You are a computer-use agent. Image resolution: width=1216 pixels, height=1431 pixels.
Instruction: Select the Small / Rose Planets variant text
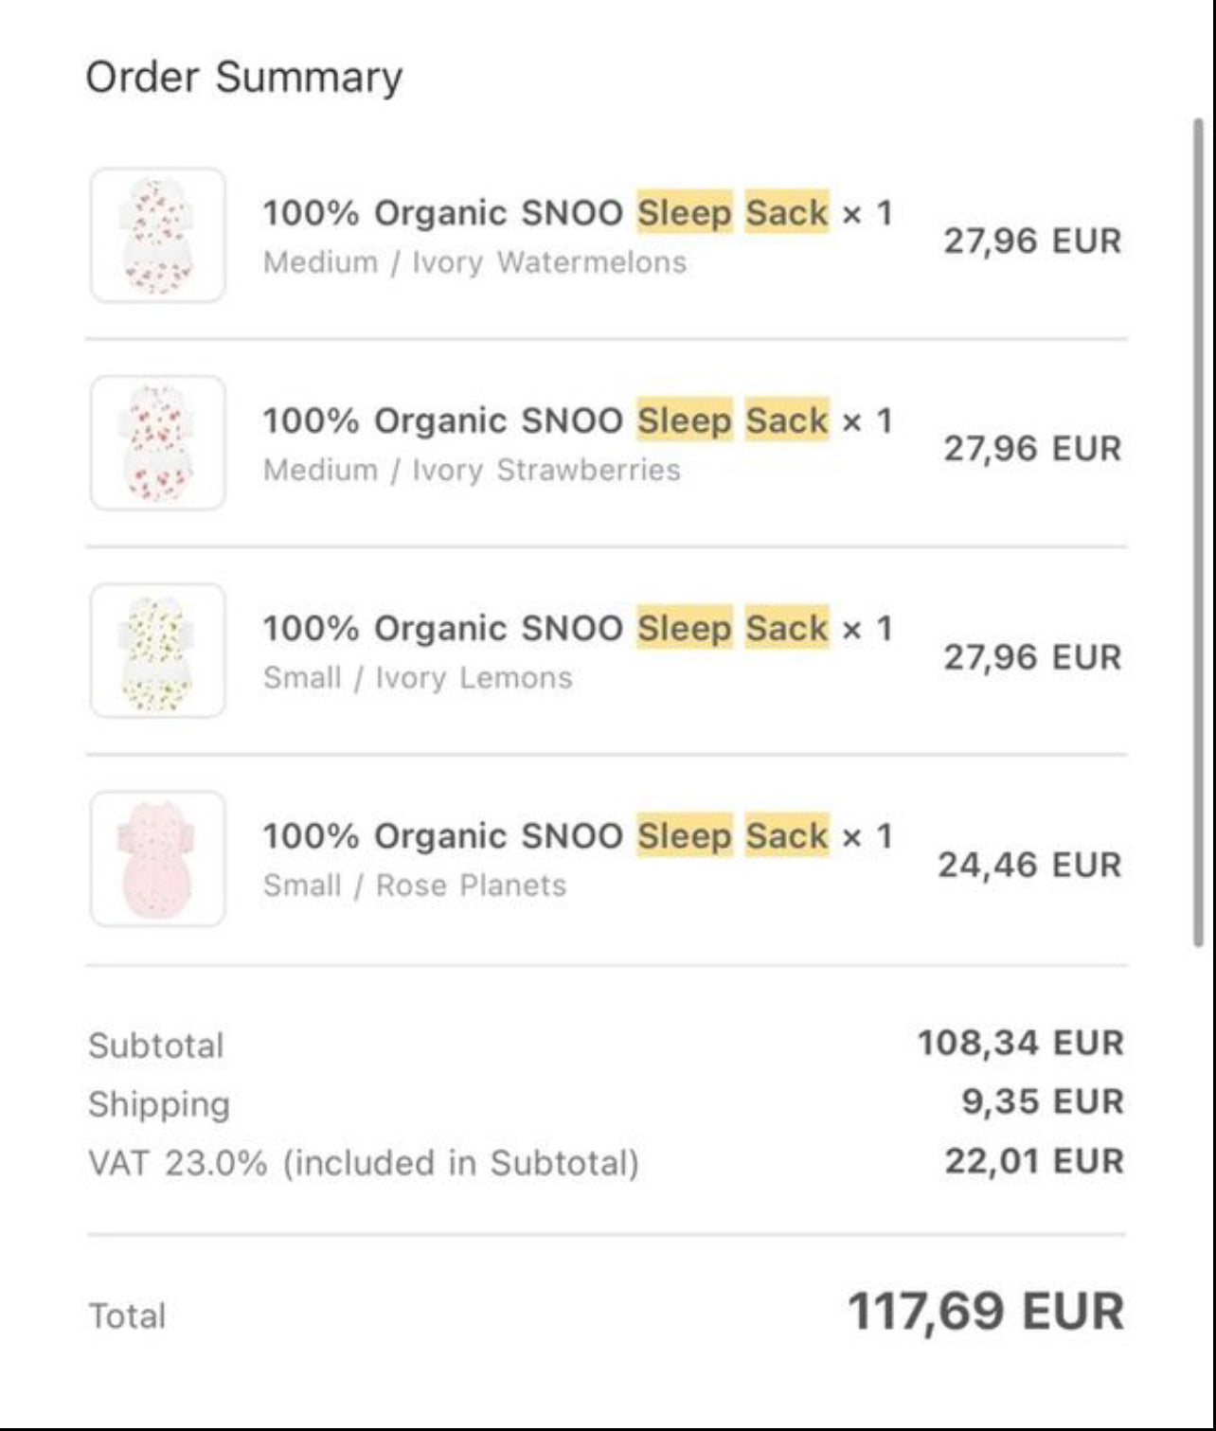point(415,885)
